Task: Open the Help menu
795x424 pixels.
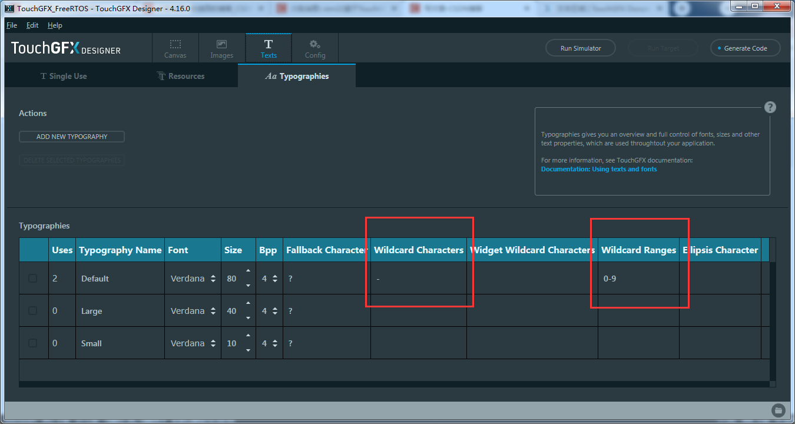Action: coord(55,25)
